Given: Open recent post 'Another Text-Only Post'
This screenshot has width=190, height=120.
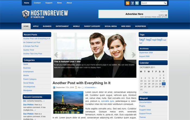Looking at the screenshot, I should pyautogui.click(x=33, y=54).
